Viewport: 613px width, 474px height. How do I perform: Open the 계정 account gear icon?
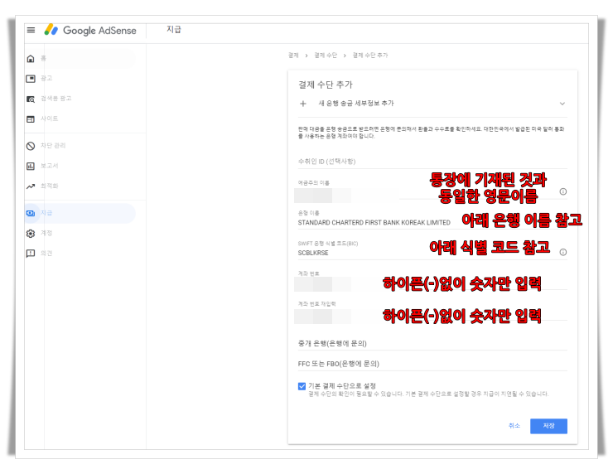click(x=31, y=234)
